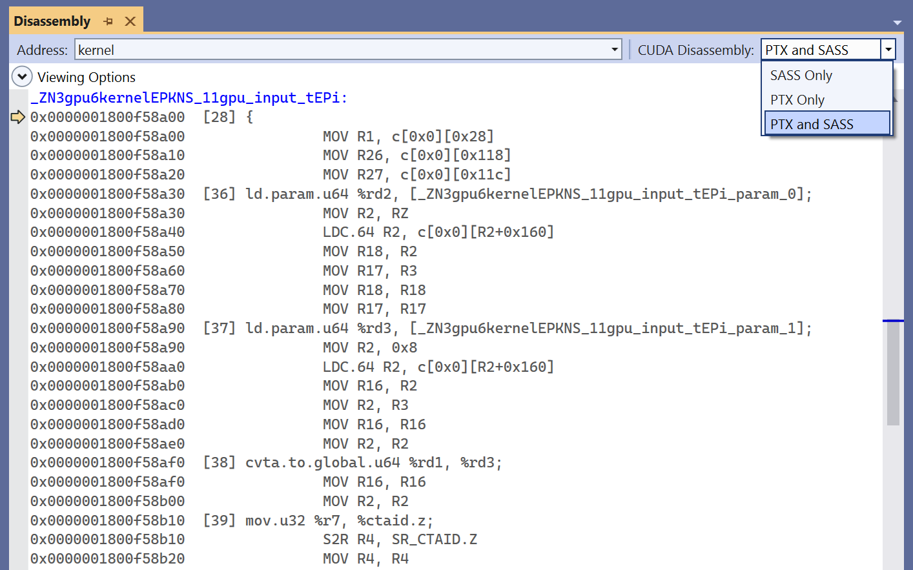
Task: Close the Disassembly tab
Action: 130,21
